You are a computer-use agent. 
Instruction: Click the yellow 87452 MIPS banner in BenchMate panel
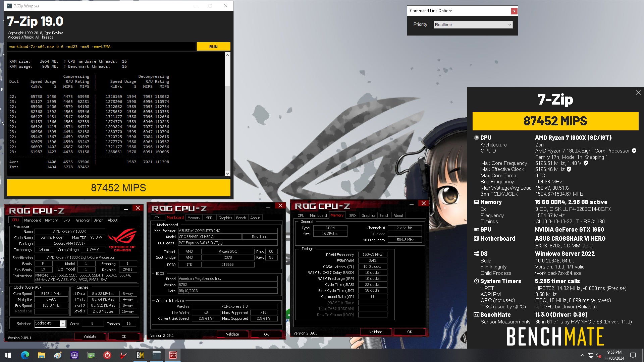click(555, 121)
